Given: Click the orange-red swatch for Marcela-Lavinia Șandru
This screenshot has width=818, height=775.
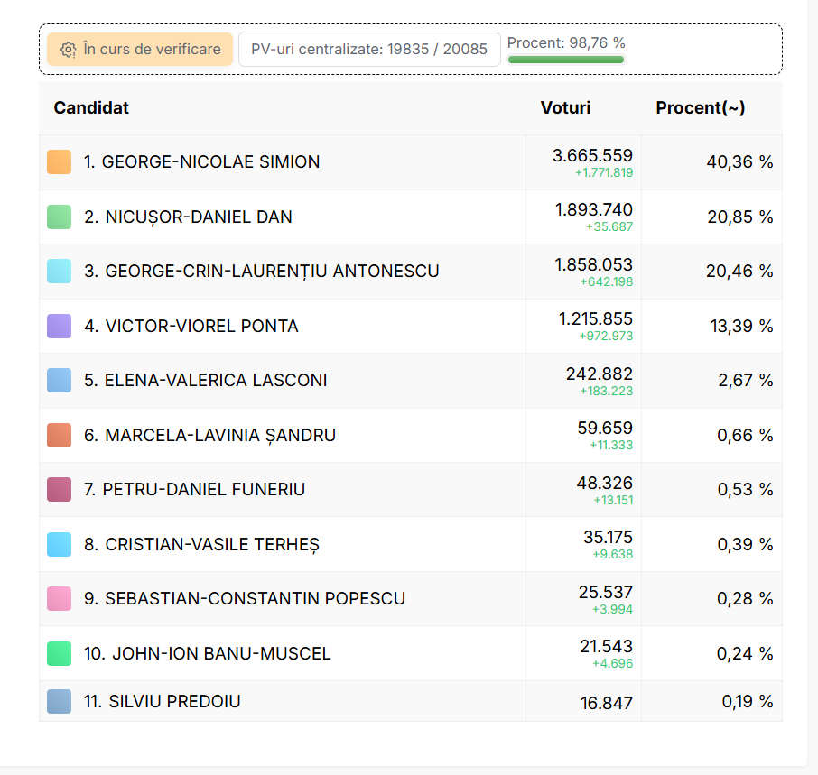Looking at the screenshot, I should pyautogui.click(x=59, y=435).
